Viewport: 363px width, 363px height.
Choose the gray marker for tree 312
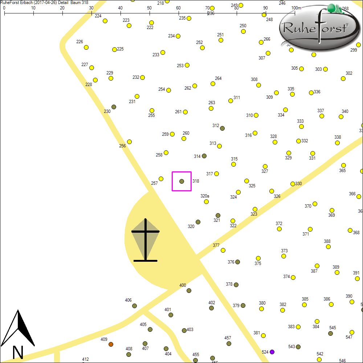(x=223, y=128)
